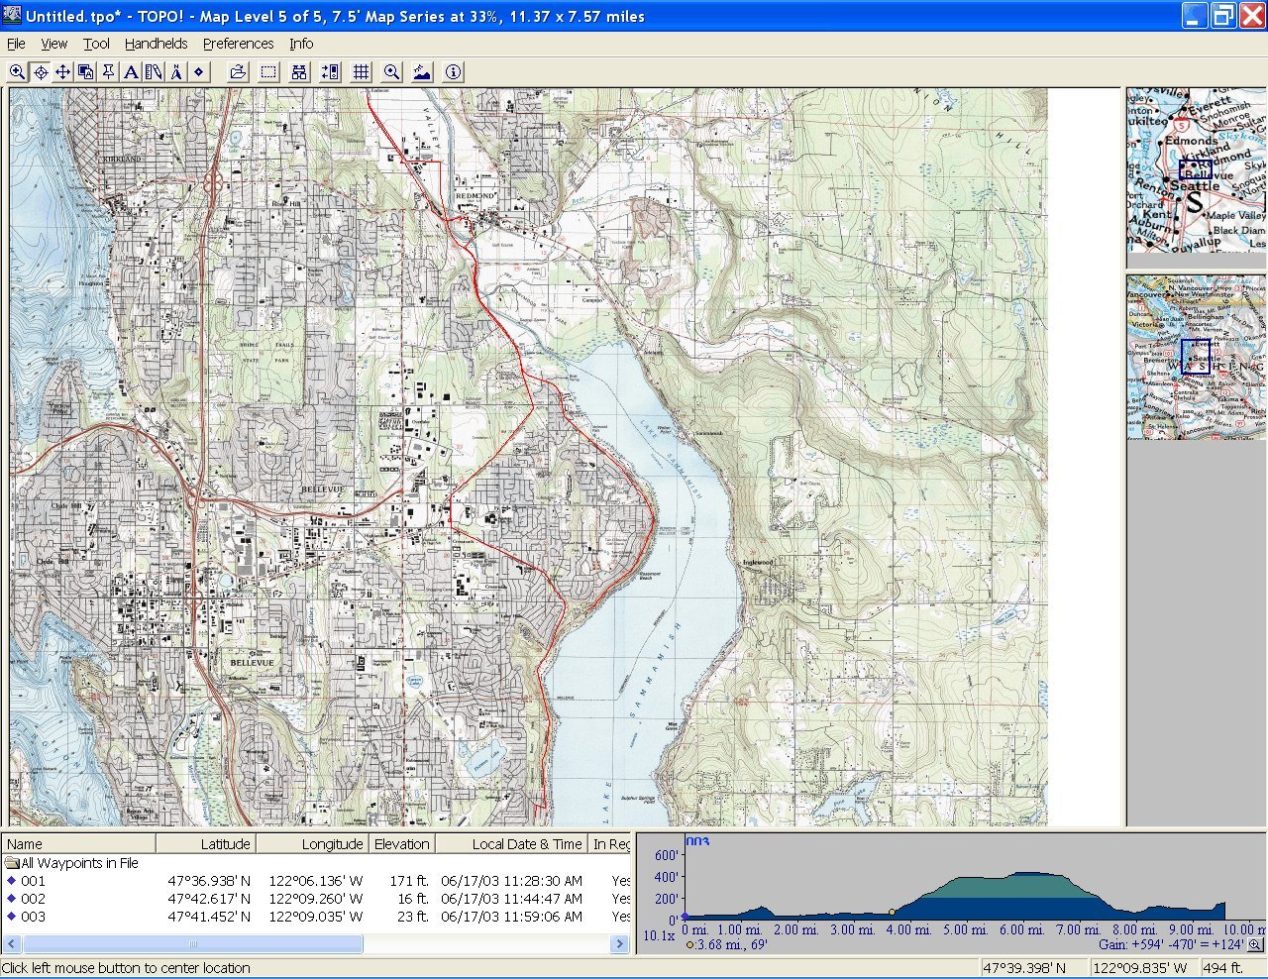The image size is (1268, 979).
Task: Click the binoculars Find icon
Action: [x=299, y=72]
